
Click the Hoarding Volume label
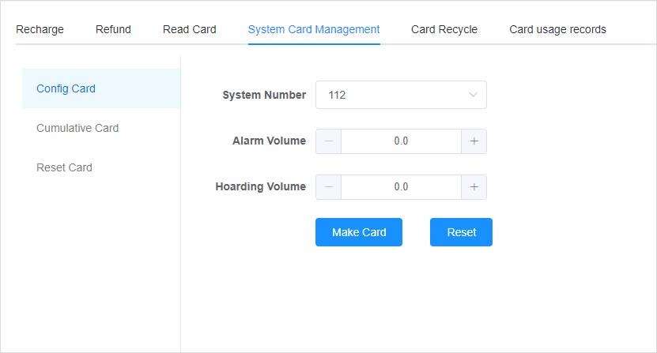coord(261,186)
